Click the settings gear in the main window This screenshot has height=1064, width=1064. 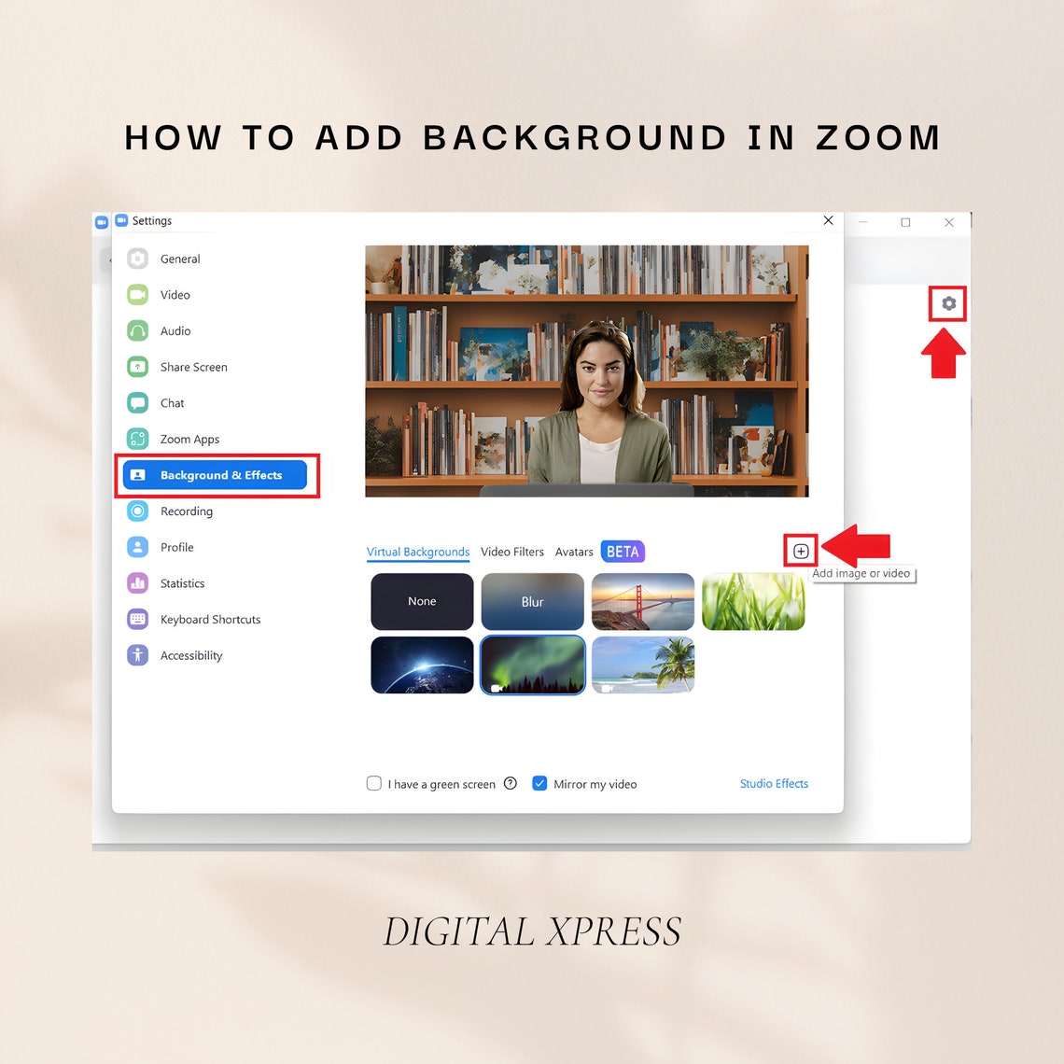948,303
